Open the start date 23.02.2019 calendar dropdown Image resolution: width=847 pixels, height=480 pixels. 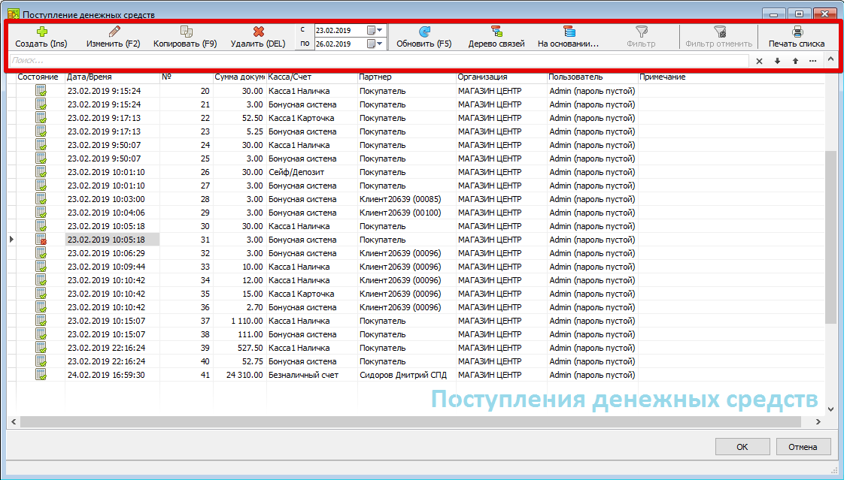click(x=375, y=30)
